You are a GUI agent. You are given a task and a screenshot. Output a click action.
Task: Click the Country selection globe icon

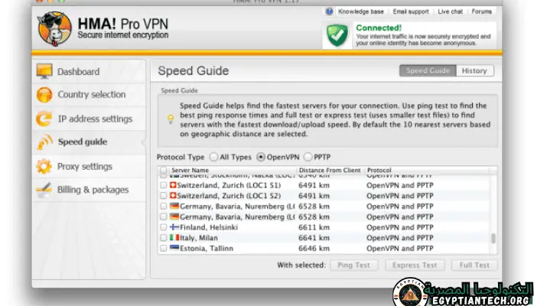44,95
